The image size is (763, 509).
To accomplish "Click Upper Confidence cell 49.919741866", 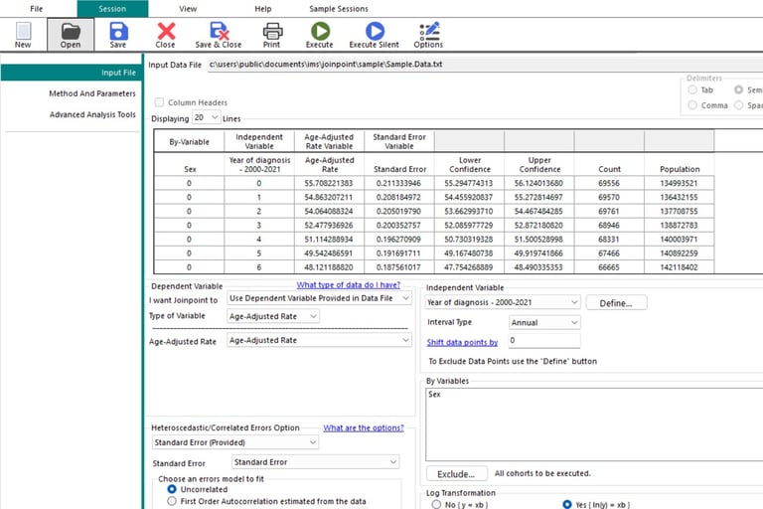I will point(539,254).
